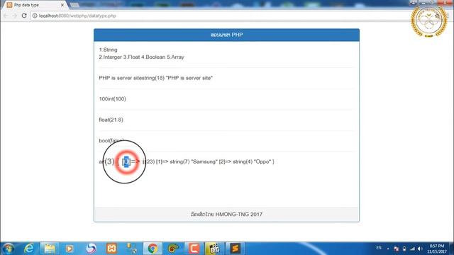Click the EN language indicator in tray
The image size is (454, 255).
(378, 248)
